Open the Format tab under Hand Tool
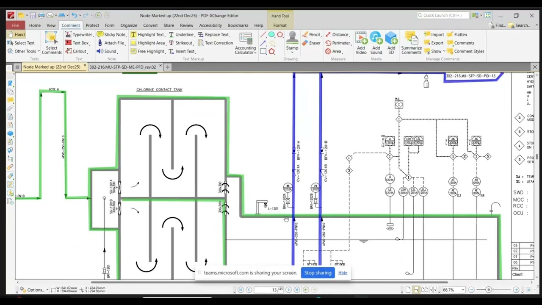Screen dimensions: 542x305 tap(280, 25)
